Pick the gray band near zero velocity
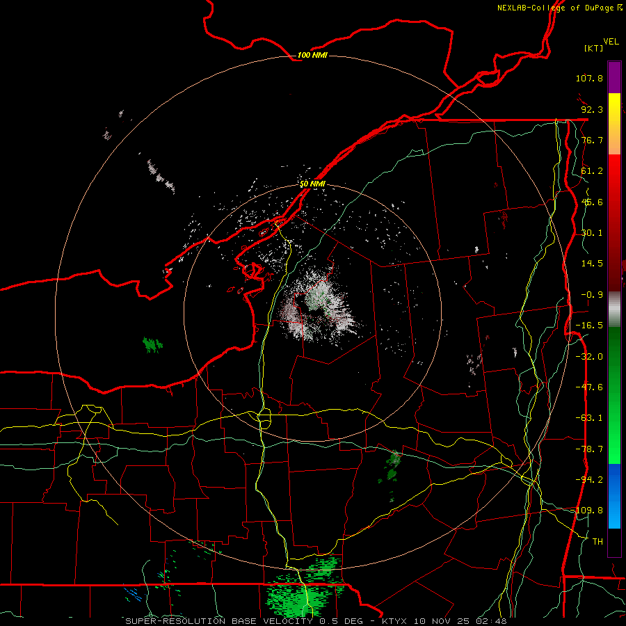The image size is (626, 626). pyautogui.click(x=614, y=310)
